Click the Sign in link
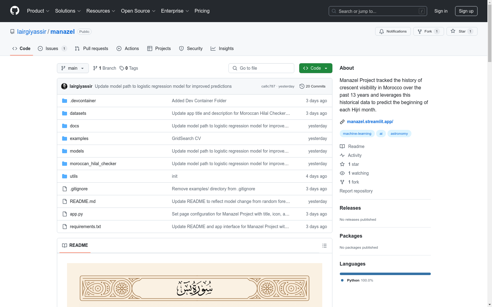Screen dimensions: 492x307 pyautogui.click(x=441, y=11)
